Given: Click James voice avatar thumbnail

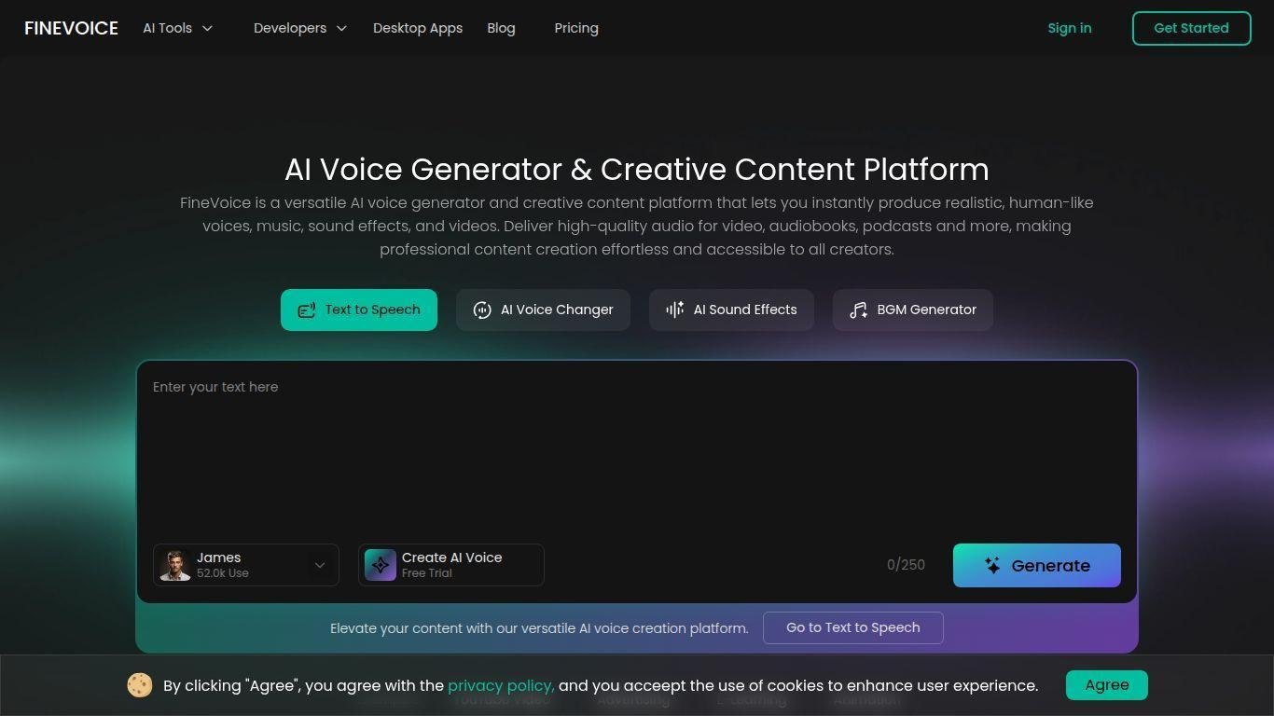Looking at the screenshot, I should [174, 565].
